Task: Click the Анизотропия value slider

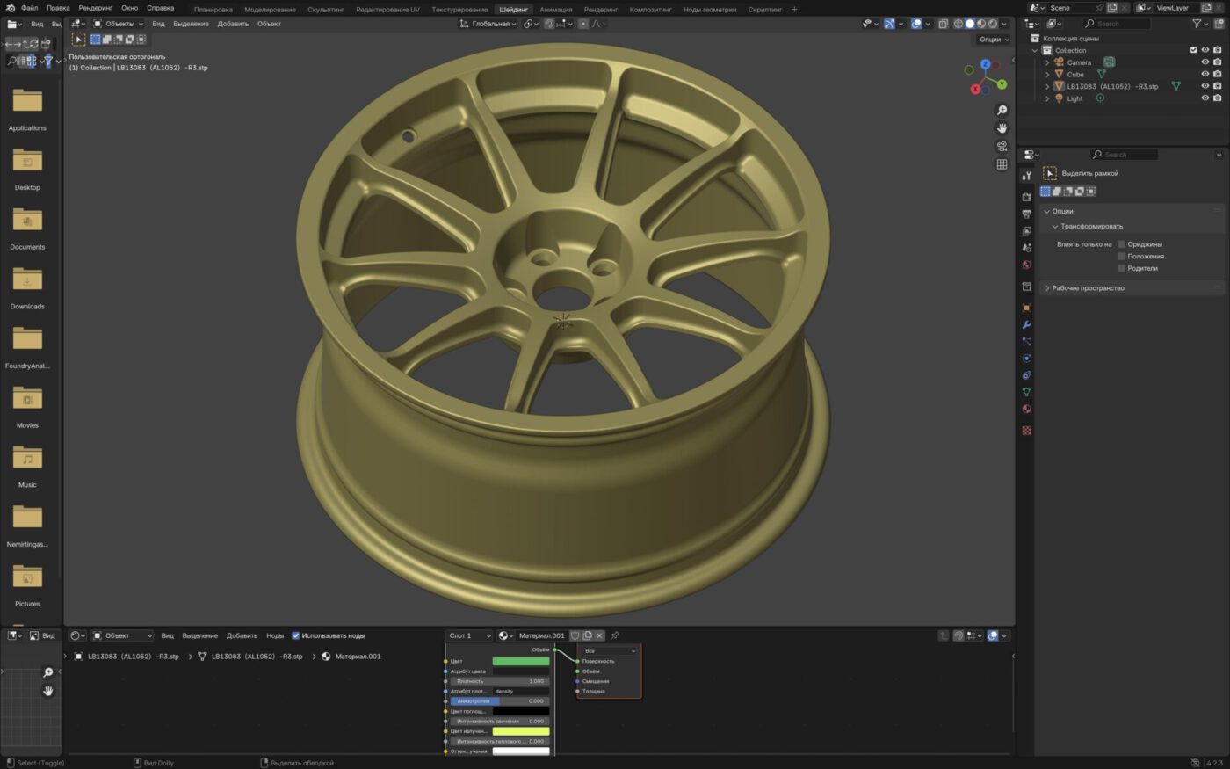Action: click(x=501, y=700)
